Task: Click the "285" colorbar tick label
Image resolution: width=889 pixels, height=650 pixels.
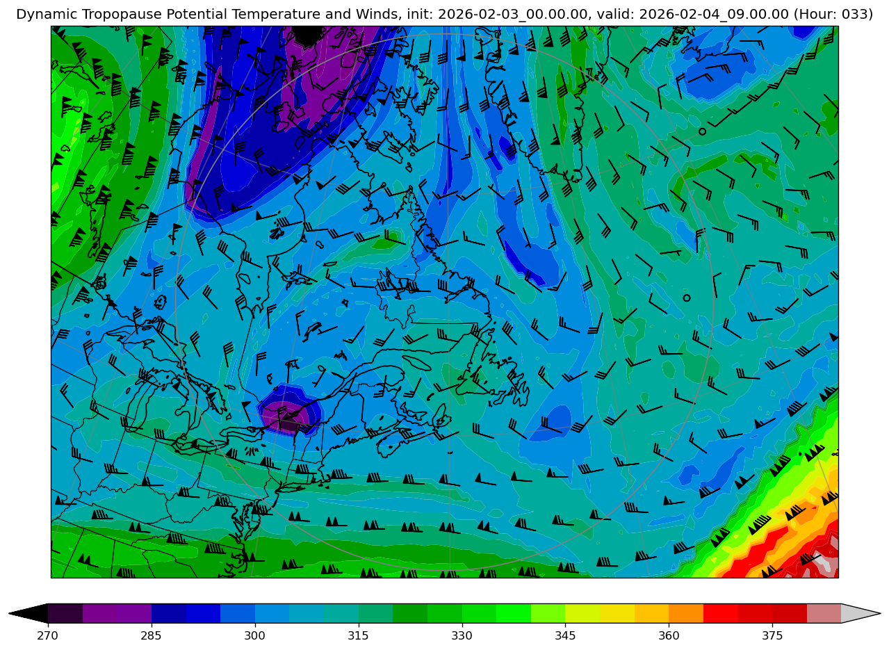Action: coord(152,636)
